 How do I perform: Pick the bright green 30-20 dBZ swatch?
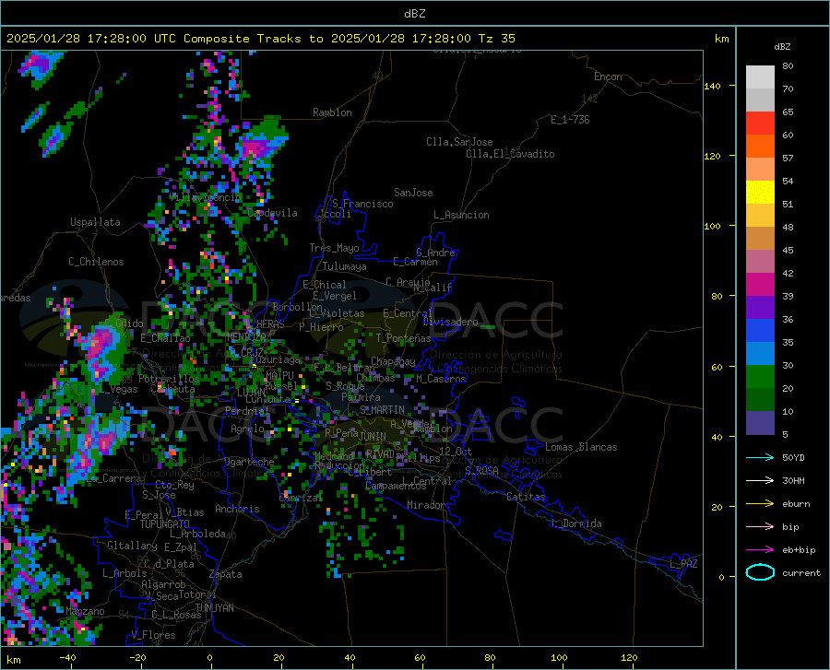[x=760, y=377]
